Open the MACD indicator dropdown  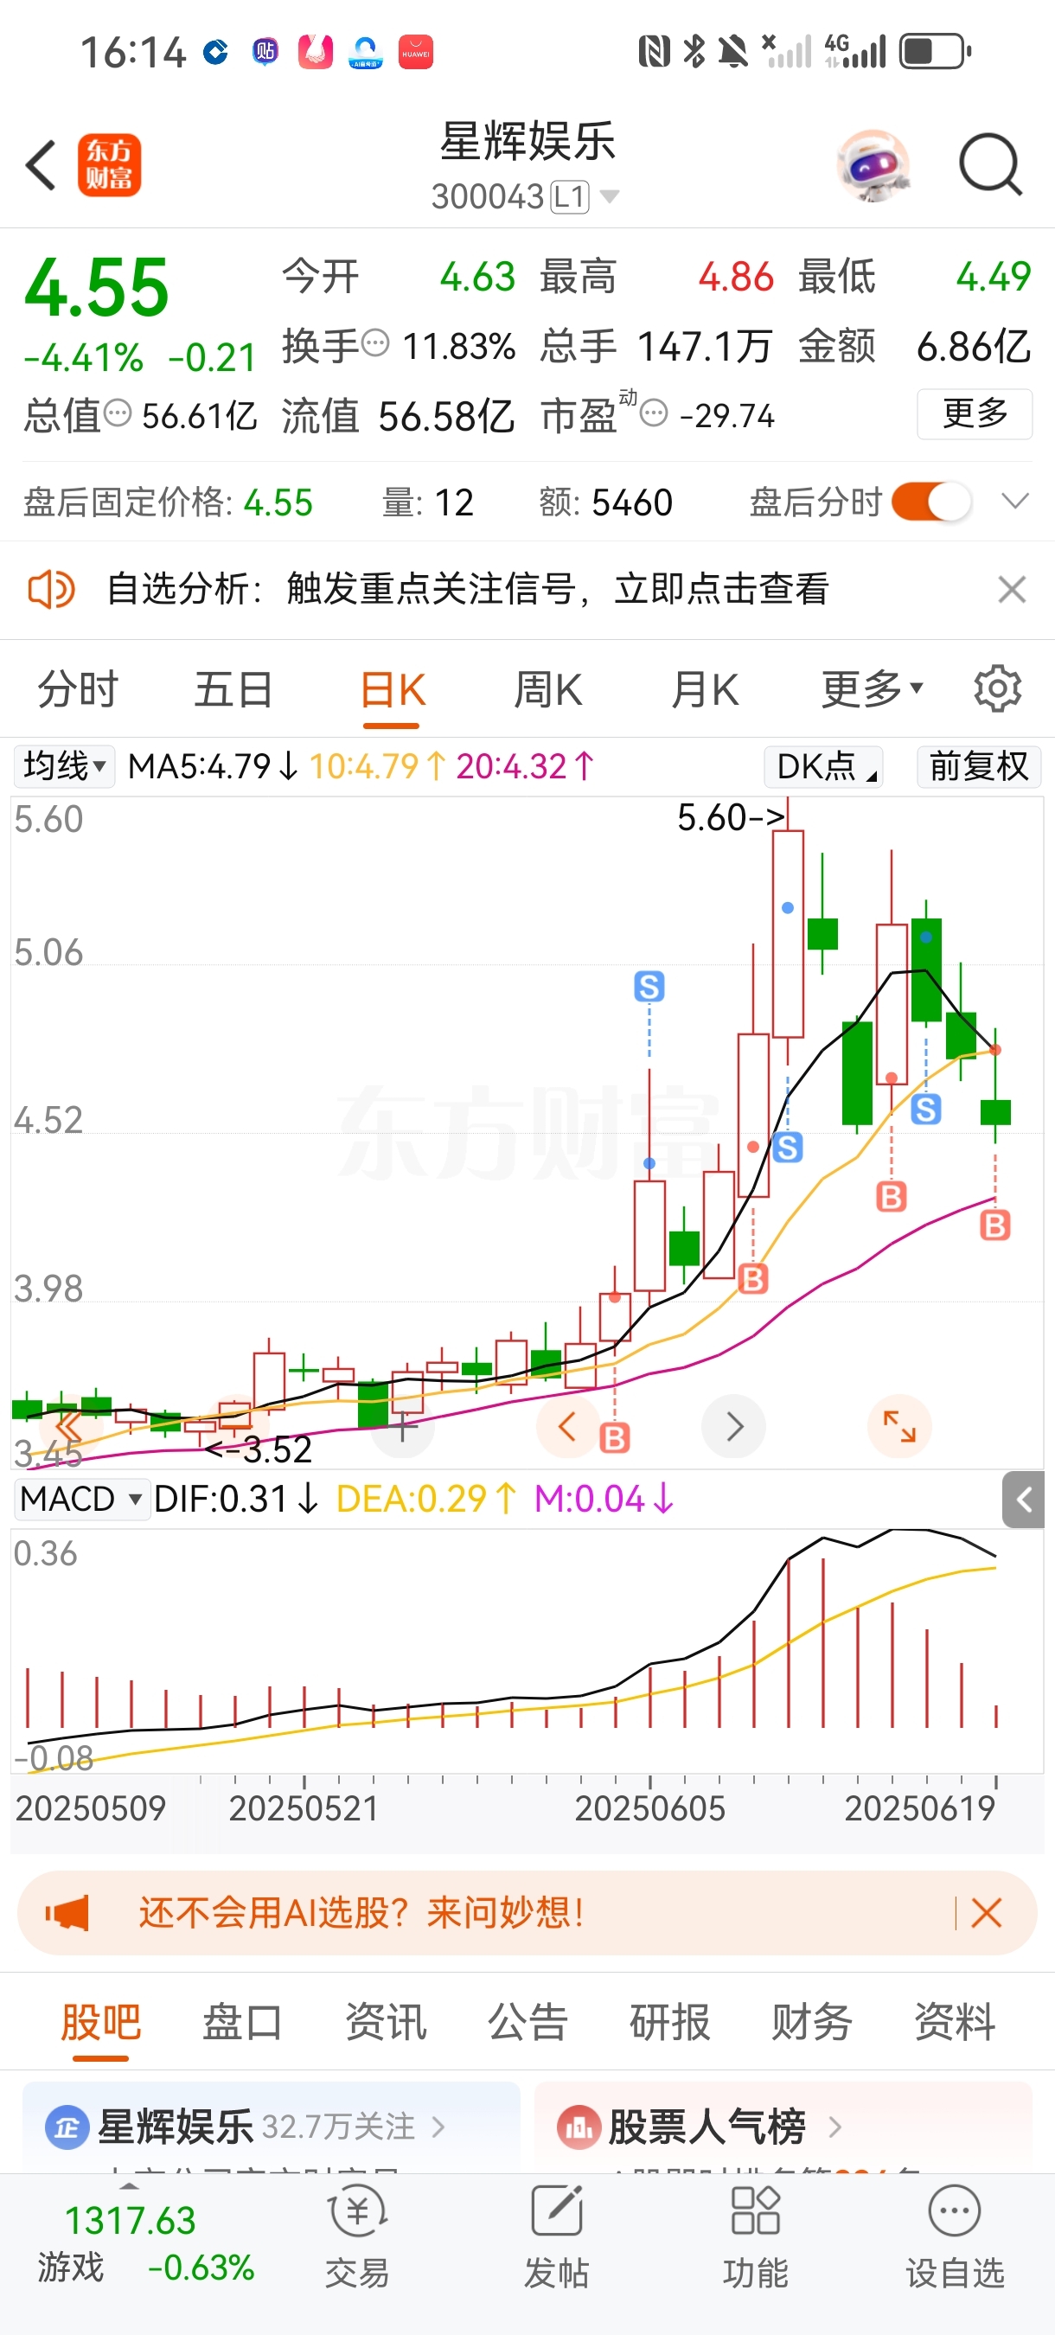[81, 1499]
